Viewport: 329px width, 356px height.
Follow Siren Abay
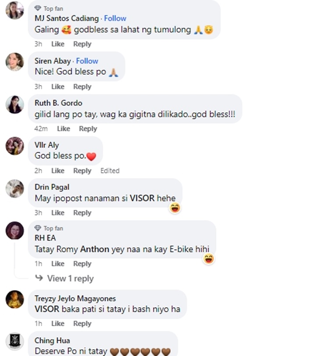87,61
